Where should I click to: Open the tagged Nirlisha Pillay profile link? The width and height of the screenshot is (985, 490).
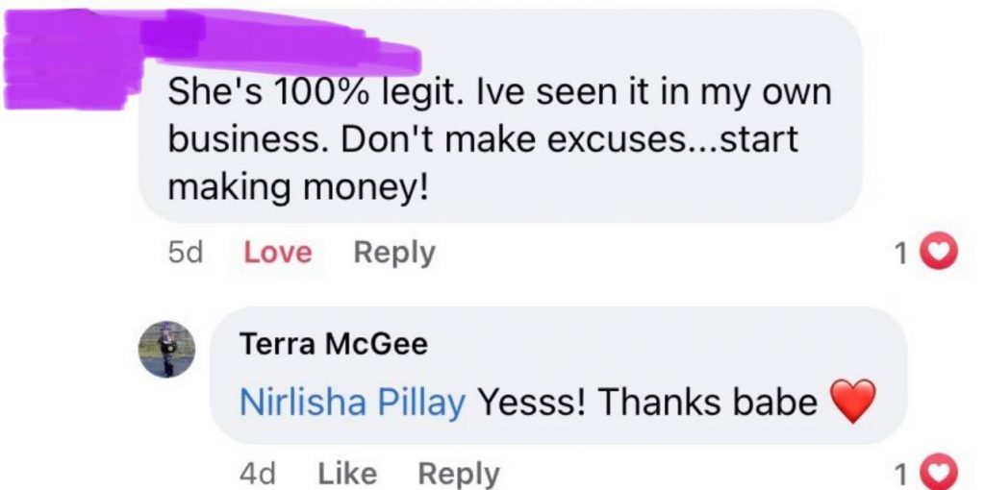(351, 402)
